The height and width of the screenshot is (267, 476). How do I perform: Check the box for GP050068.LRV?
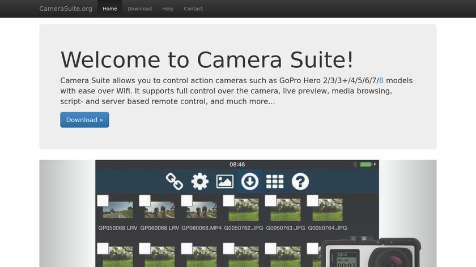pos(103,201)
